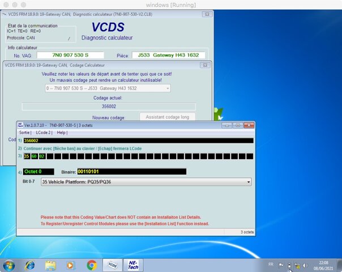Click the Show desktop button on the taskbar
The image size is (342, 272).
click(340, 265)
